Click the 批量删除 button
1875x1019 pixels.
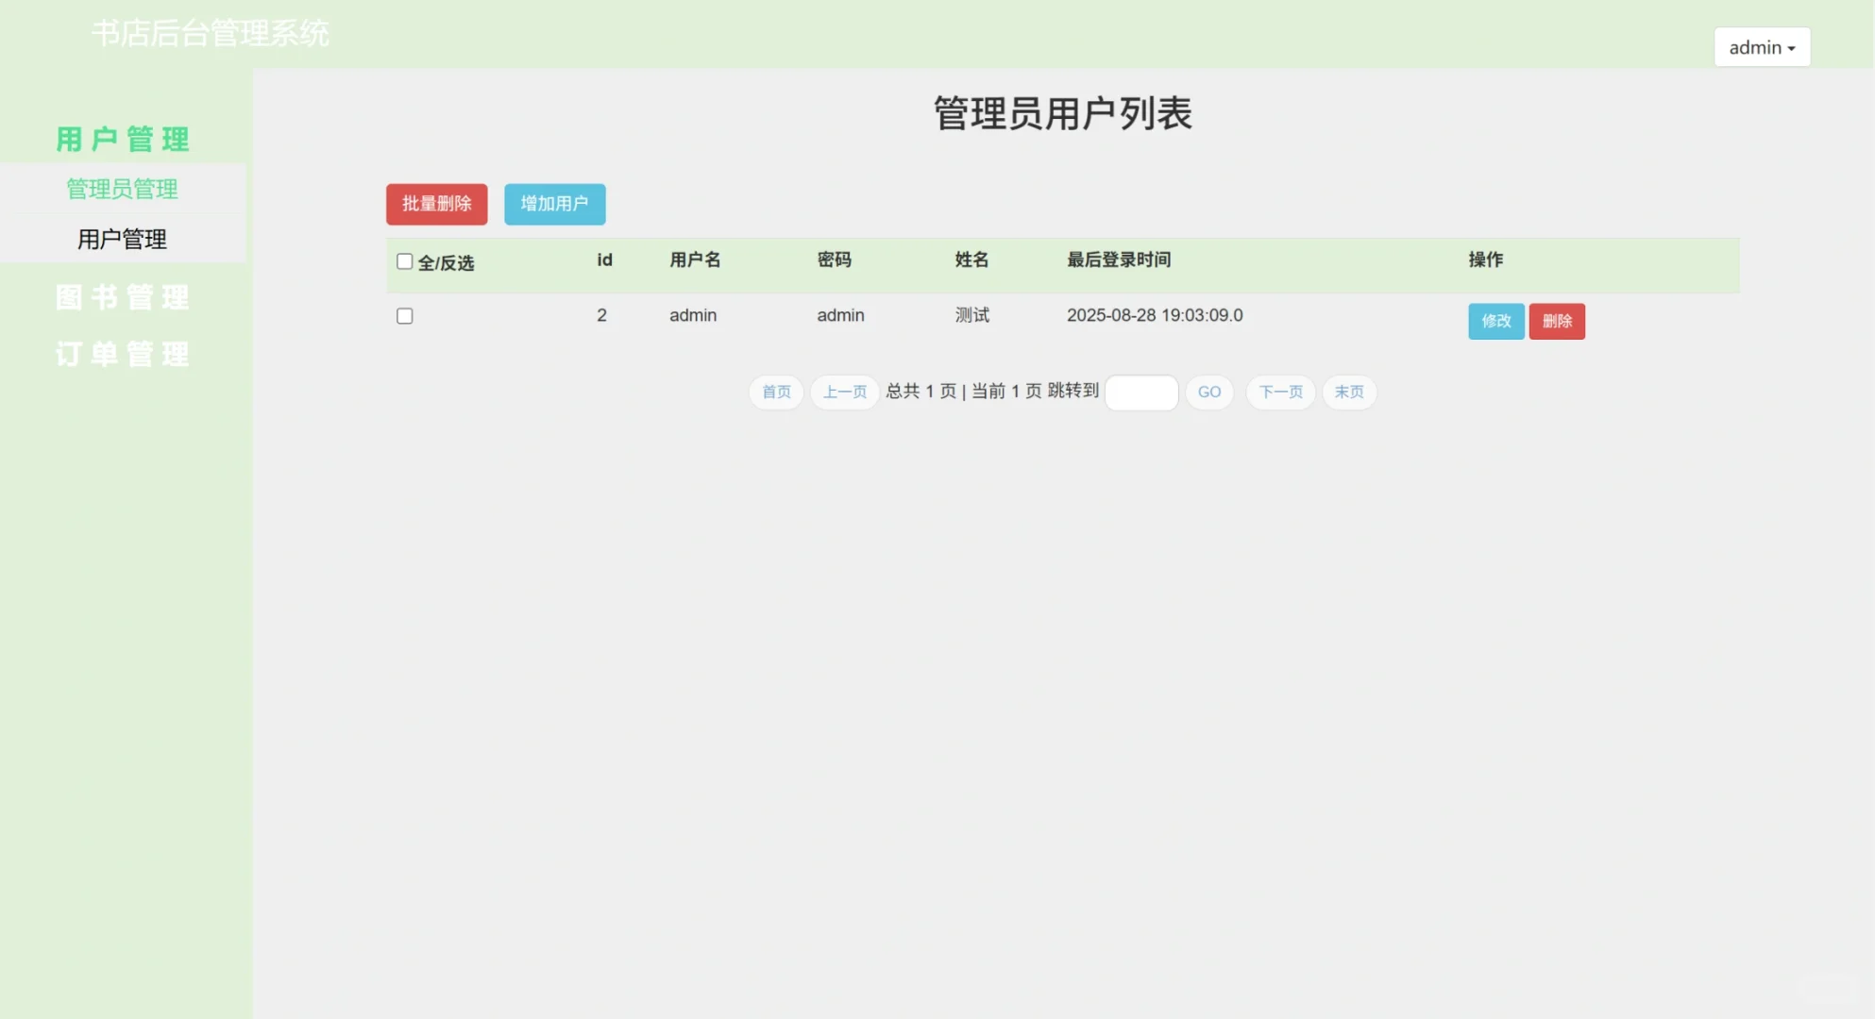coord(436,204)
